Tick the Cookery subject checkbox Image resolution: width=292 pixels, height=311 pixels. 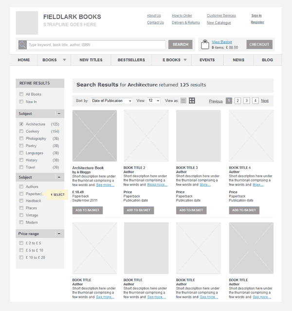(x=21, y=131)
